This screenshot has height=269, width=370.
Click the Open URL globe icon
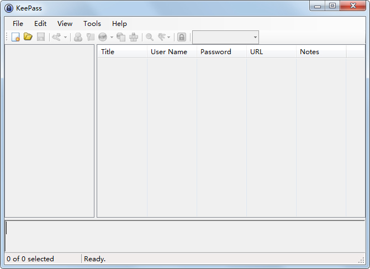(x=103, y=37)
